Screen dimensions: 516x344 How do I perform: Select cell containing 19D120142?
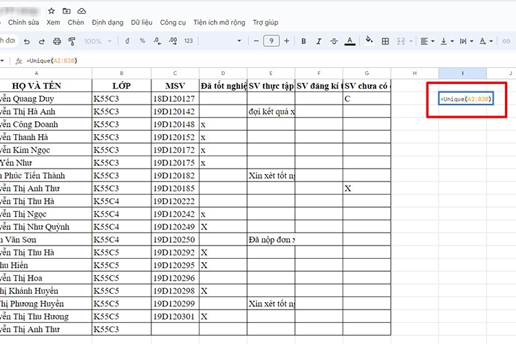point(175,111)
